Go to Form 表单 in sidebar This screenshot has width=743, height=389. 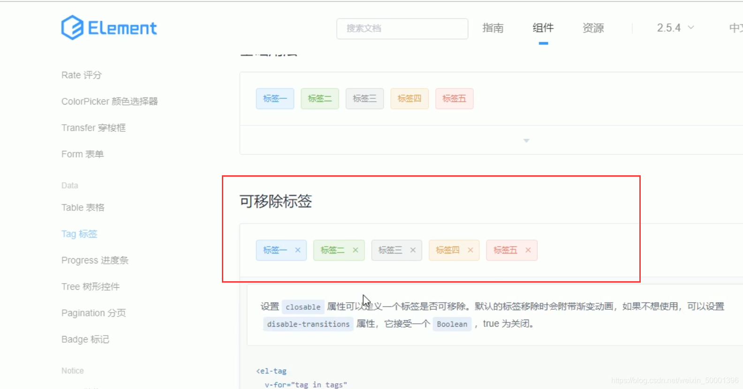pyautogui.click(x=83, y=154)
